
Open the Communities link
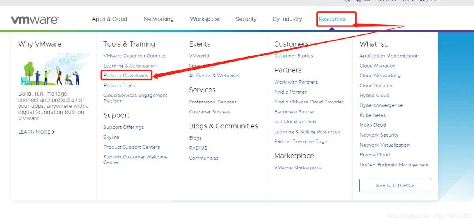click(x=203, y=158)
